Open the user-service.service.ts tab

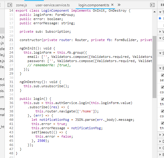(53, 5)
